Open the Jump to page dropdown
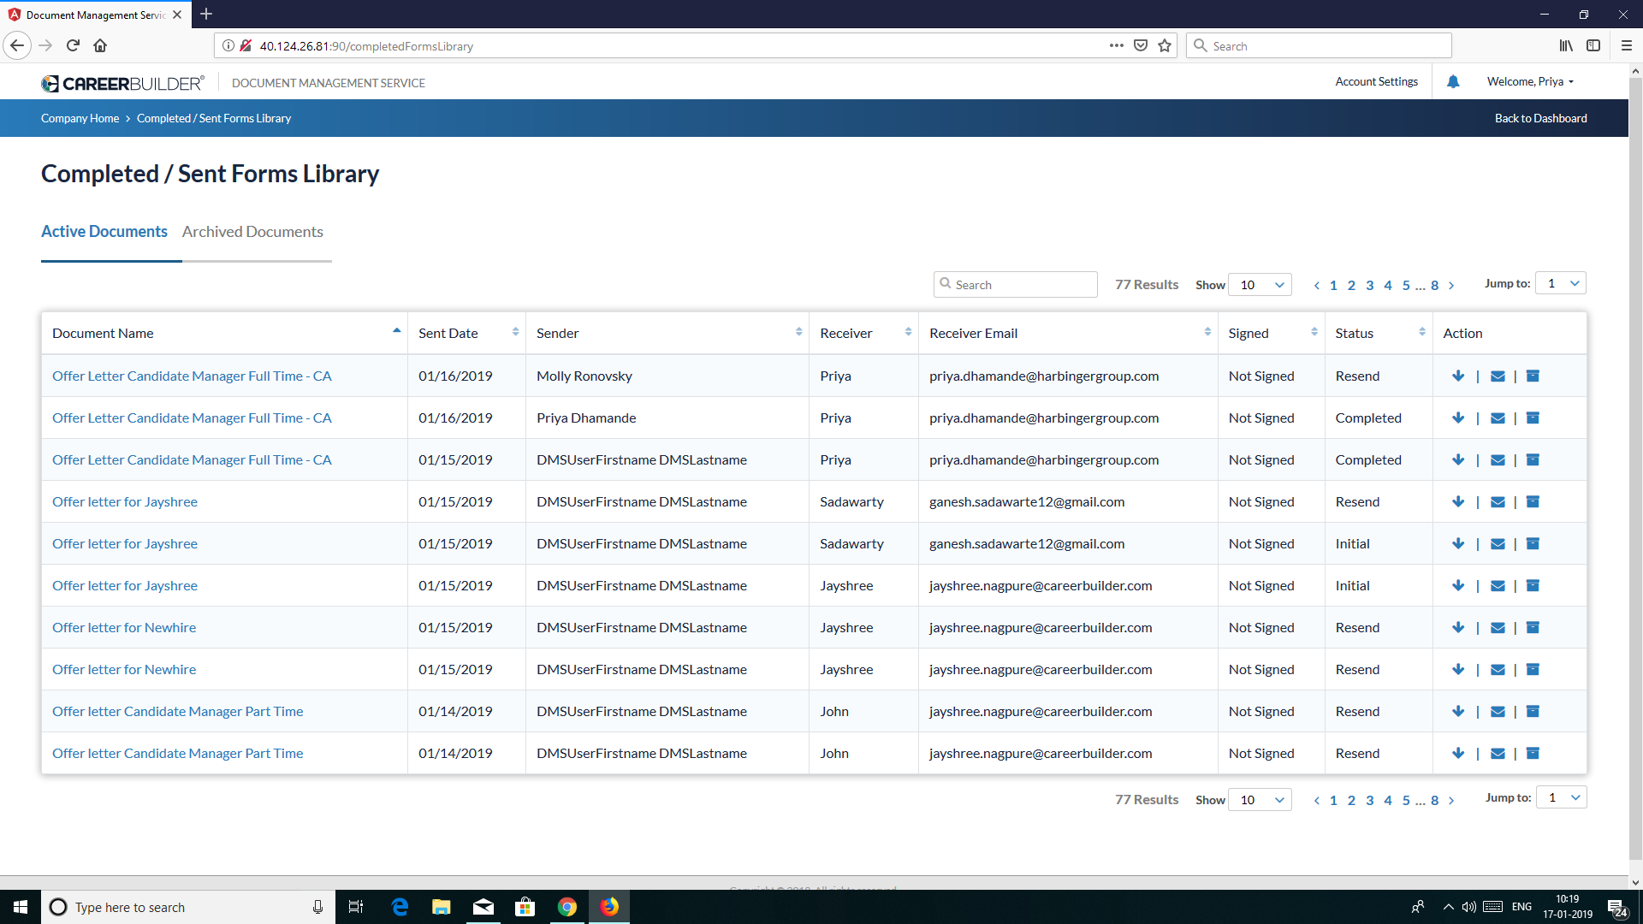Screen dimensions: 1643x924 coord(1561,282)
